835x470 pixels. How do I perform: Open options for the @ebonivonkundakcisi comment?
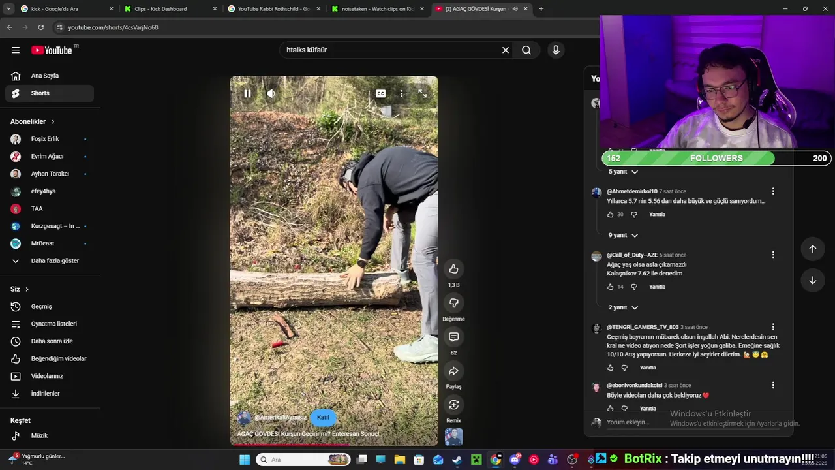pos(773,385)
